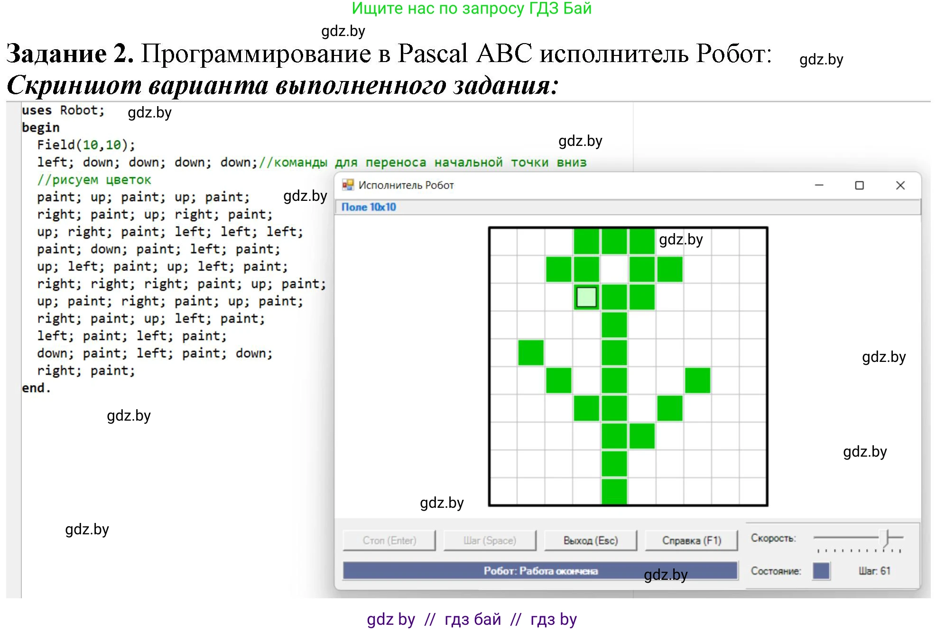Minimize the Исполнитель Робот window
The image size is (945, 630).
pyautogui.click(x=819, y=185)
